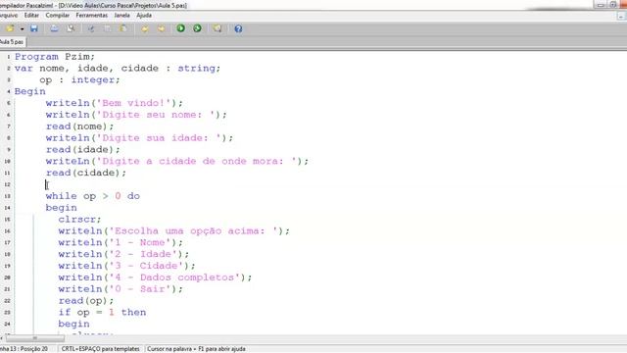Click the 'read(op);' line
This screenshot has width=627, height=353.
(x=86, y=301)
